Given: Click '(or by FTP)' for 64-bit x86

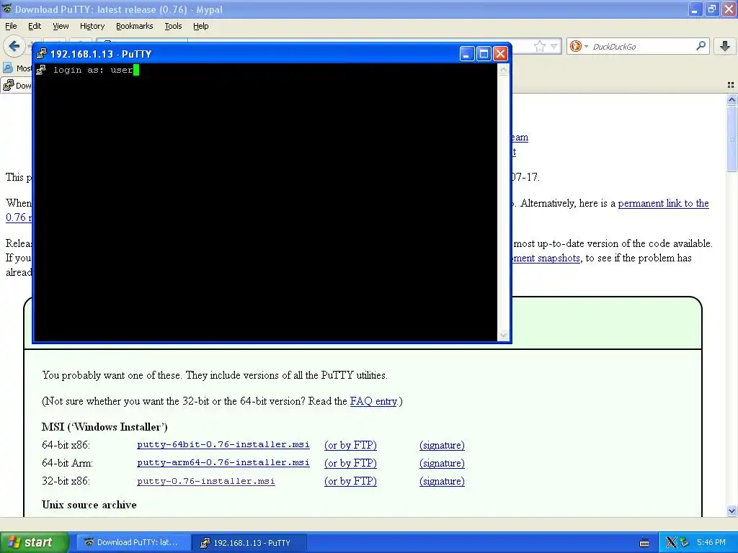Looking at the screenshot, I should pyautogui.click(x=351, y=445).
